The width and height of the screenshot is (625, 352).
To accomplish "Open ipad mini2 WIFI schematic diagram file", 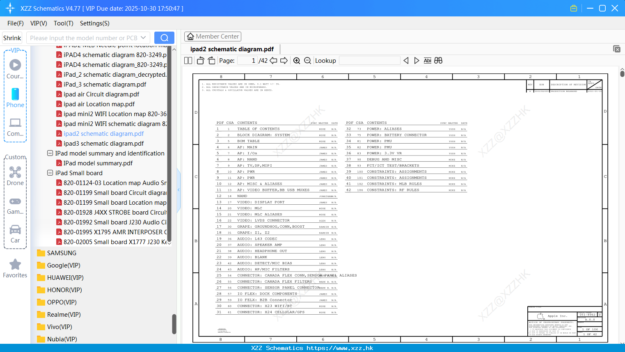I will tap(111, 123).
